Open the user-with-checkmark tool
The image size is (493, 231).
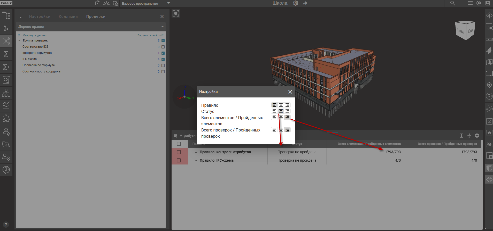coord(6,131)
